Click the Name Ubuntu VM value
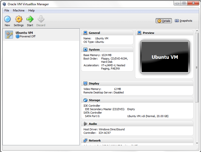 click(102, 38)
